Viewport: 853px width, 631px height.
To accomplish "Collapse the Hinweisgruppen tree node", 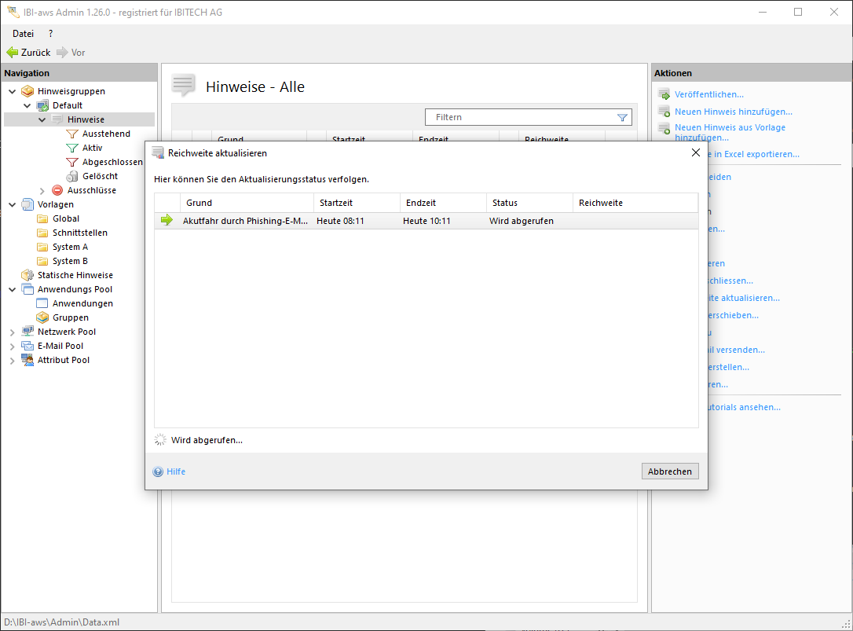I will click(12, 91).
